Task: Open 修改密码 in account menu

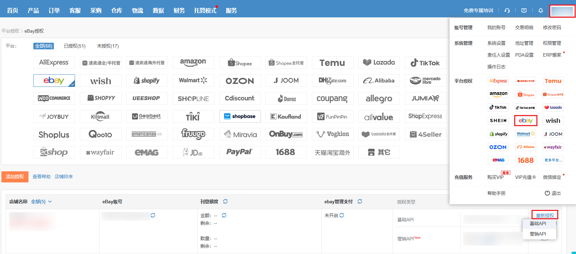Action: coord(552,27)
